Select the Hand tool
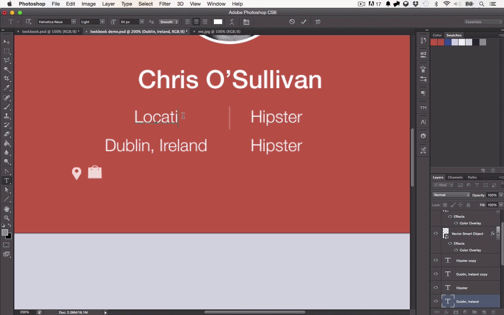This screenshot has width=504, height=315. click(7, 209)
